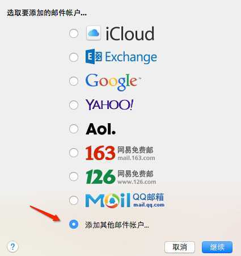Click the 取消 button
The image size is (241, 256).
point(180,247)
